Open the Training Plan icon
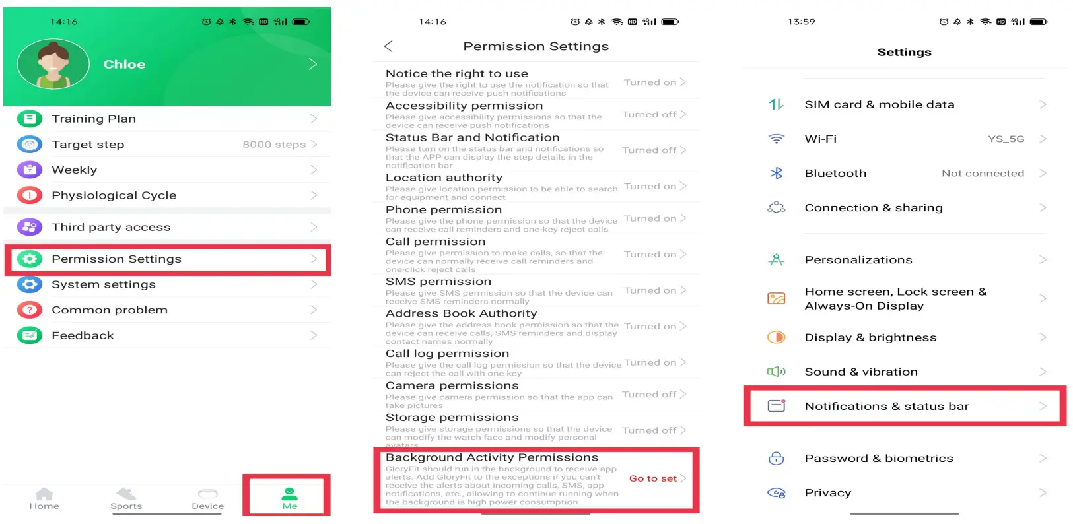This screenshot has width=1073, height=524. [29, 119]
